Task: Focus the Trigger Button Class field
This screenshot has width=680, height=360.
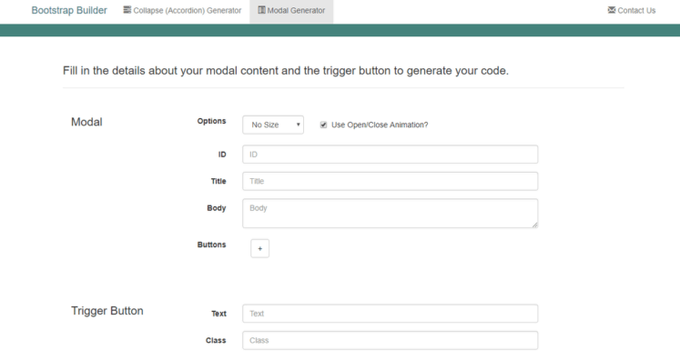Action: pos(391,340)
